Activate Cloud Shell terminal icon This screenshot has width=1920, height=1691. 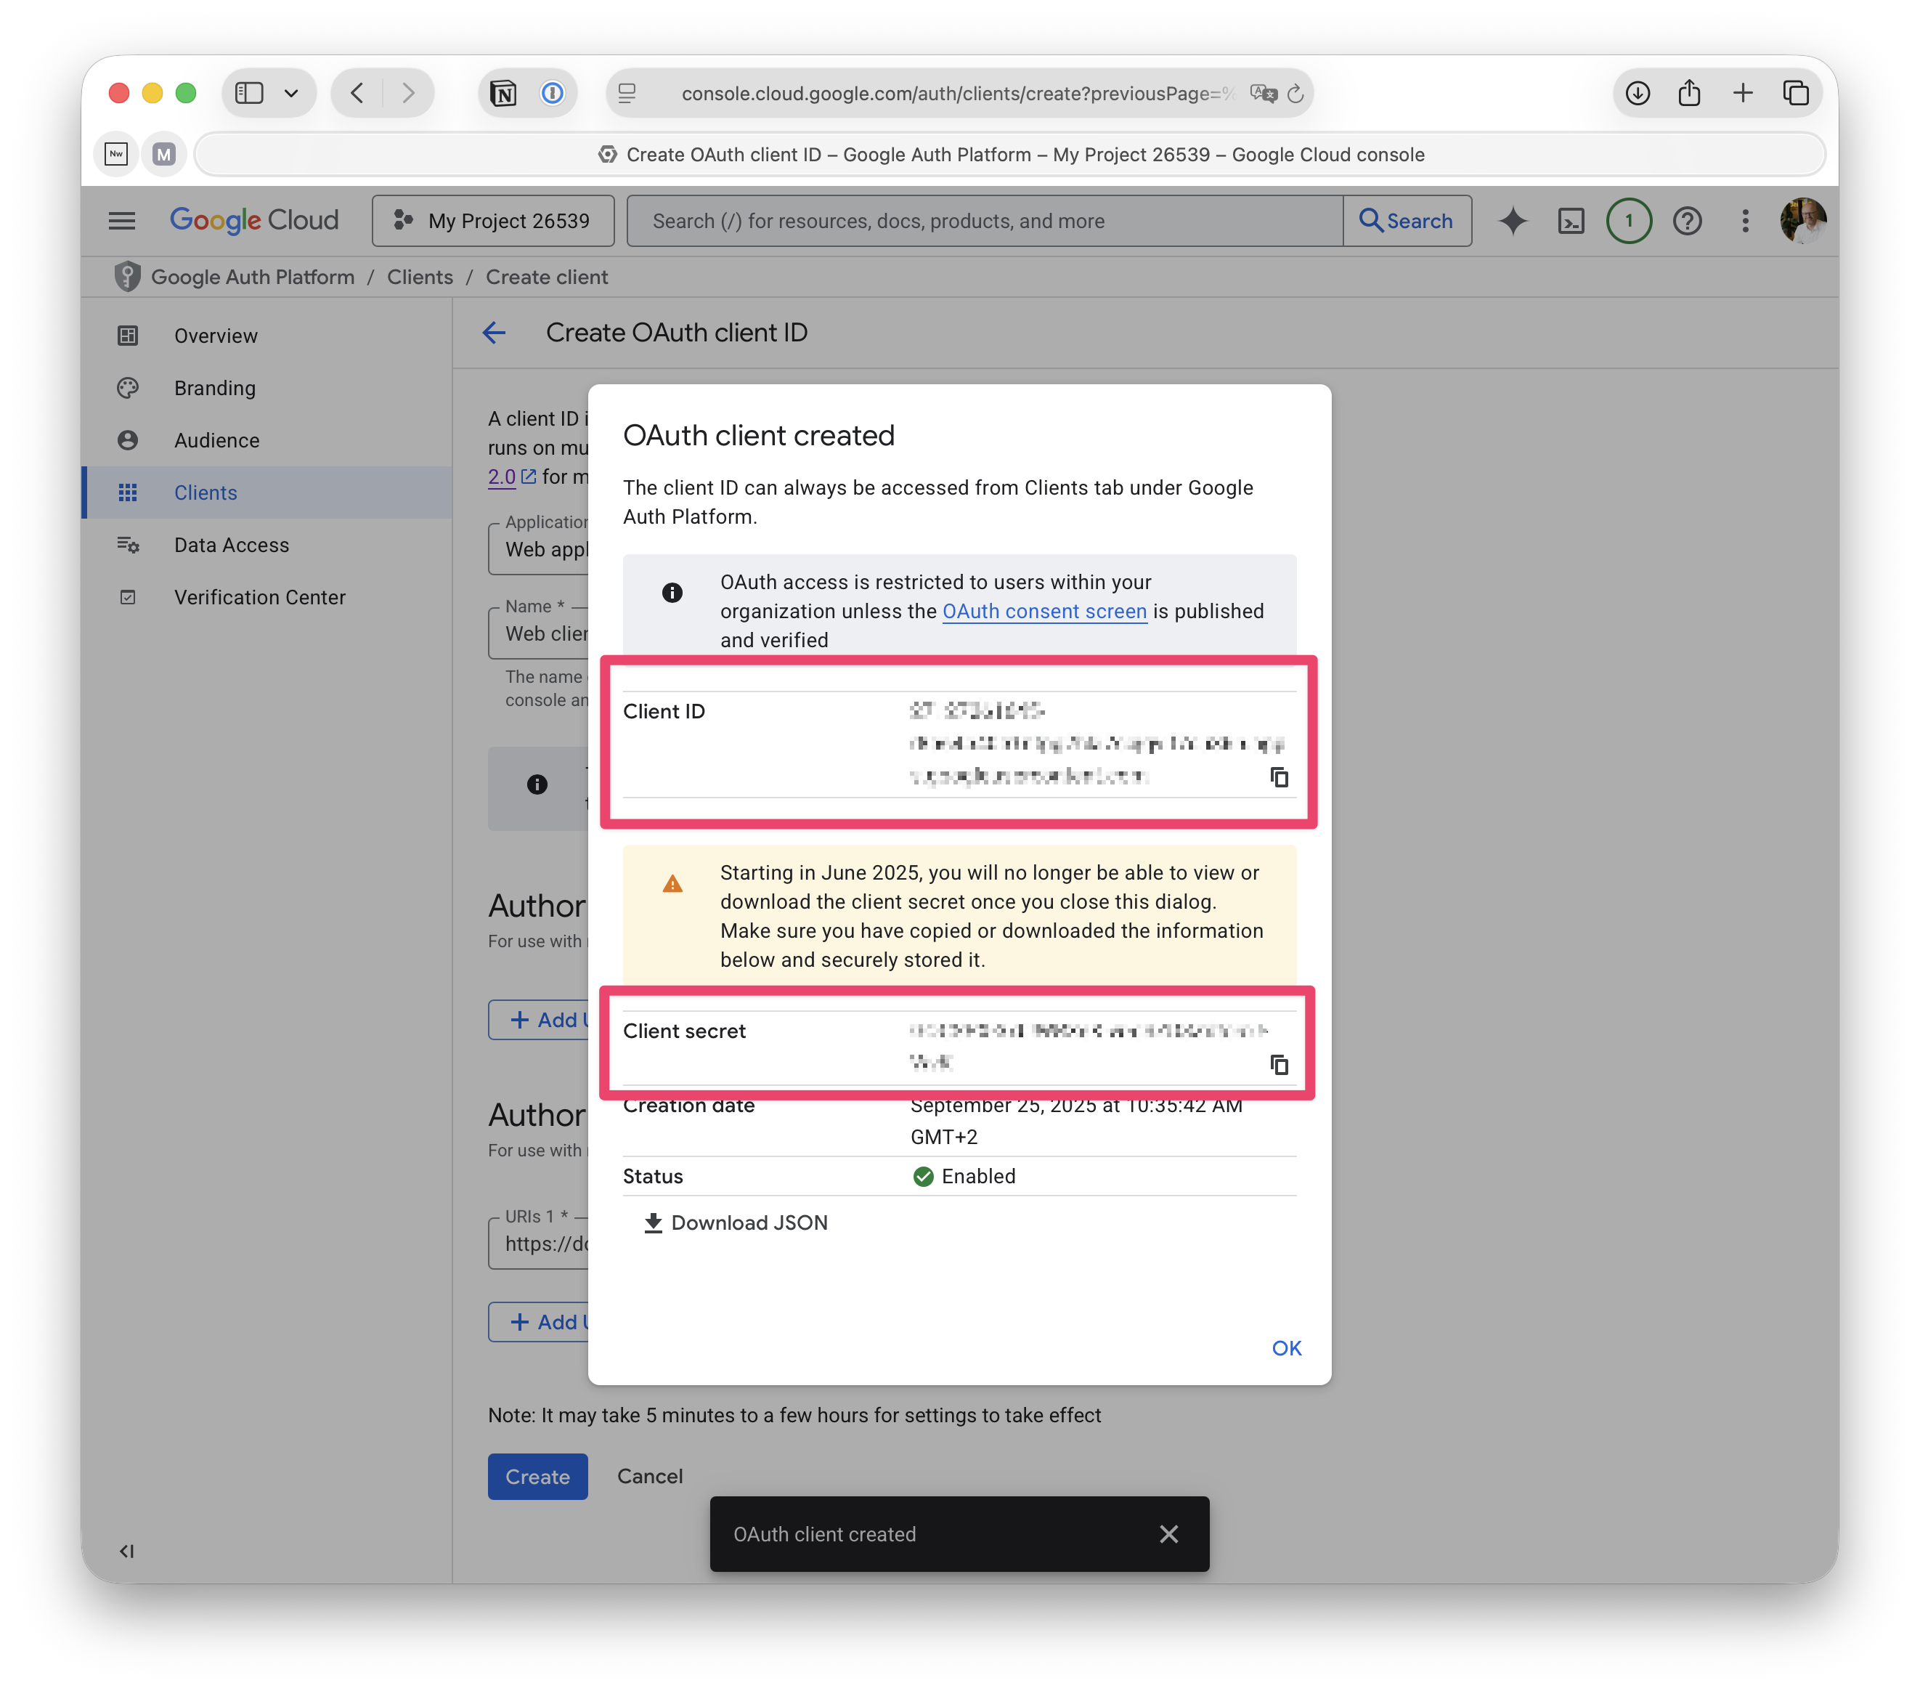point(1571,222)
